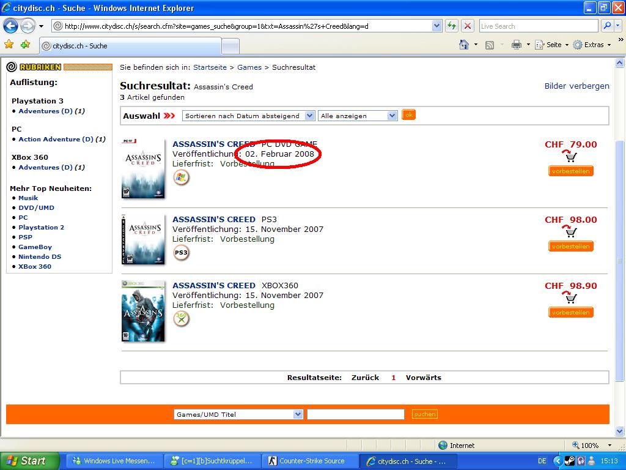Click the Assassin's Creed PC cover thumbnail
Image resolution: width=626 pixels, height=470 pixels.
143,168
